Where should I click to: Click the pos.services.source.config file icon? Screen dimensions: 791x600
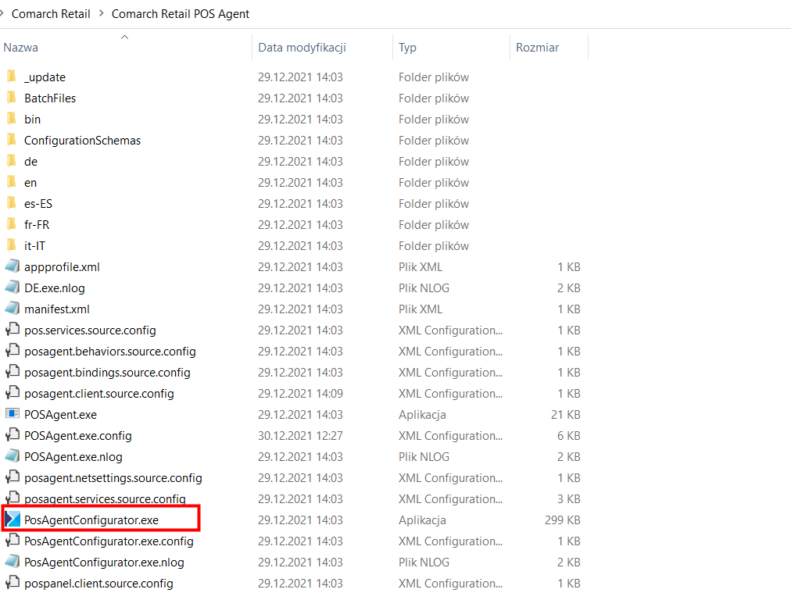point(12,330)
